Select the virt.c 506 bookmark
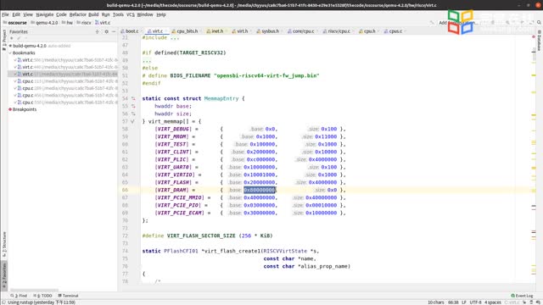543x305 pixels. 66,60
